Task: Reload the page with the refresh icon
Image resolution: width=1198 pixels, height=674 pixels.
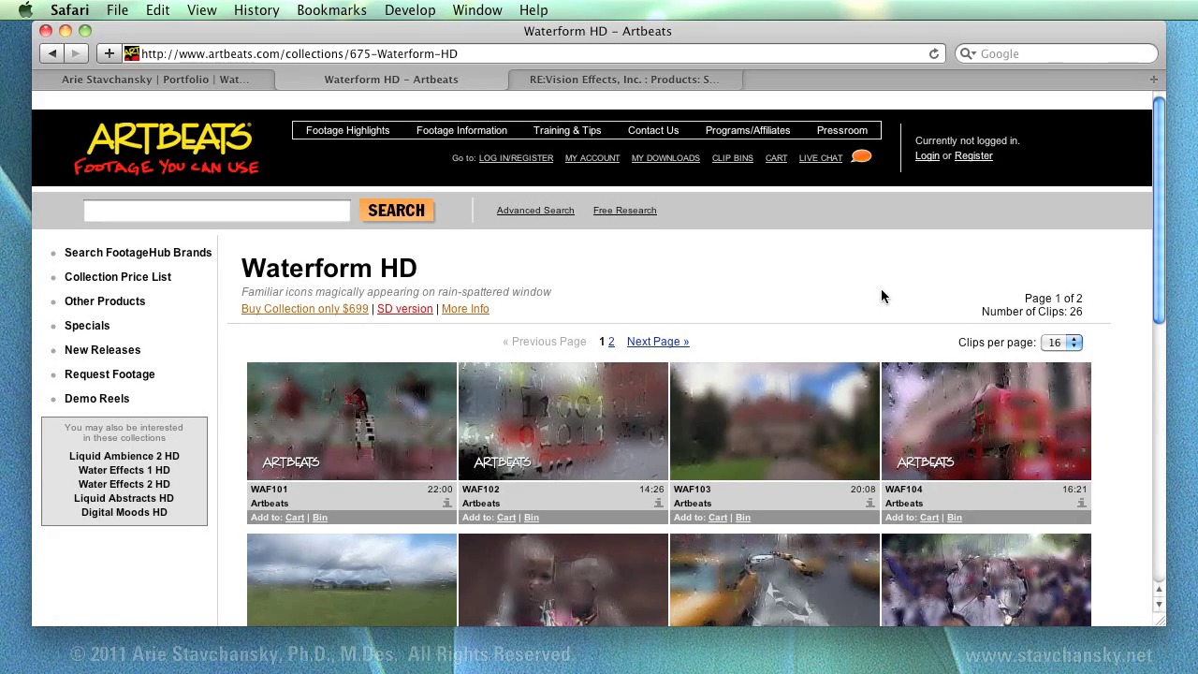Action: tap(933, 54)
